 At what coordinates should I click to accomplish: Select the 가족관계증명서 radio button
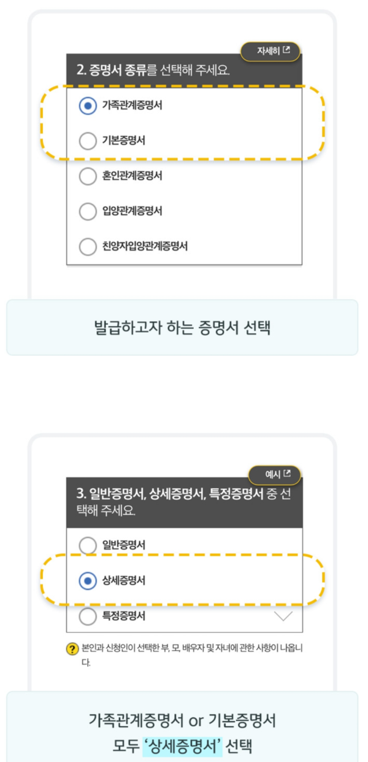tap(88, 104)
